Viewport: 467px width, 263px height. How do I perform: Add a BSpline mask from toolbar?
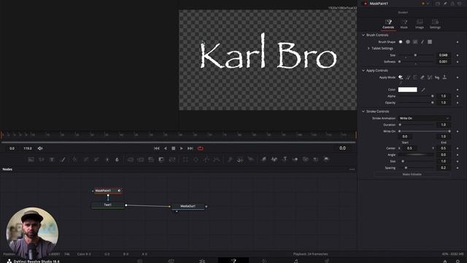tap(217, 159)
